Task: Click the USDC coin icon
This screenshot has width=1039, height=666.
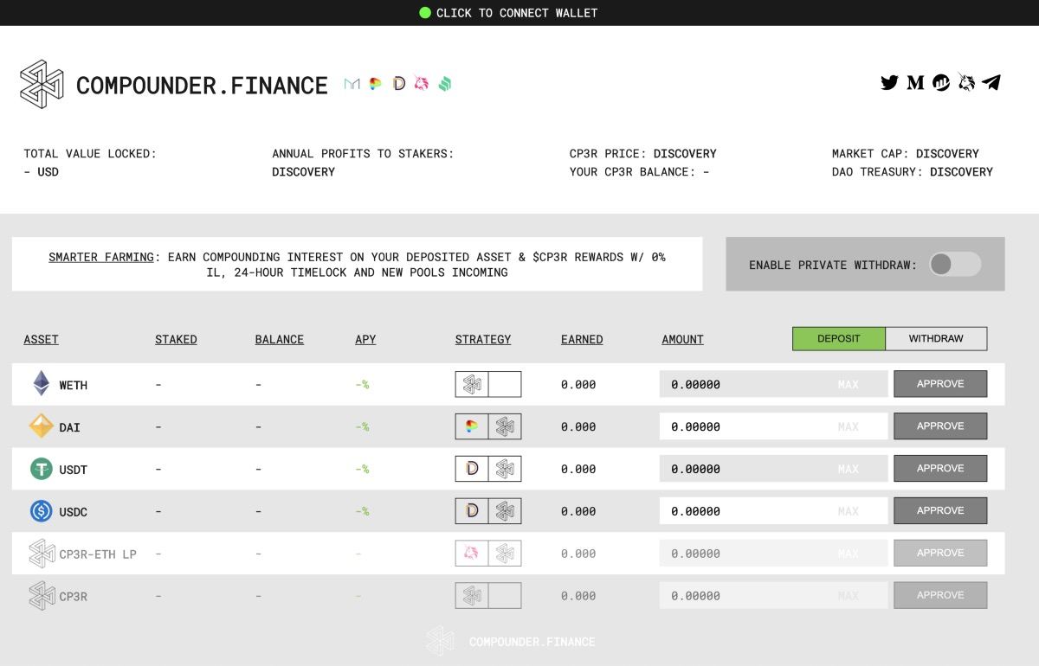Action: pyautogui.click(x=42, y=511)
